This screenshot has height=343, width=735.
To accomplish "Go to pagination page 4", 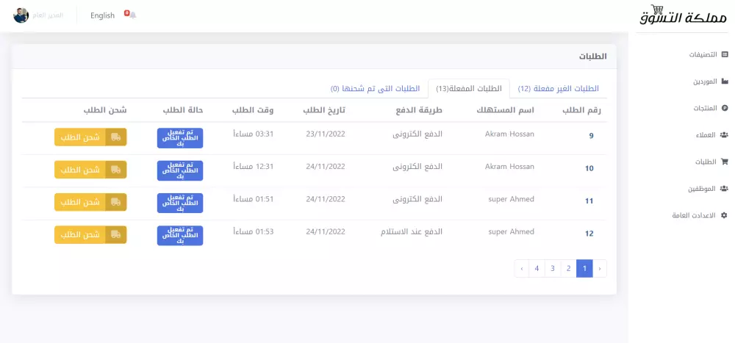I will click(537, 269).
